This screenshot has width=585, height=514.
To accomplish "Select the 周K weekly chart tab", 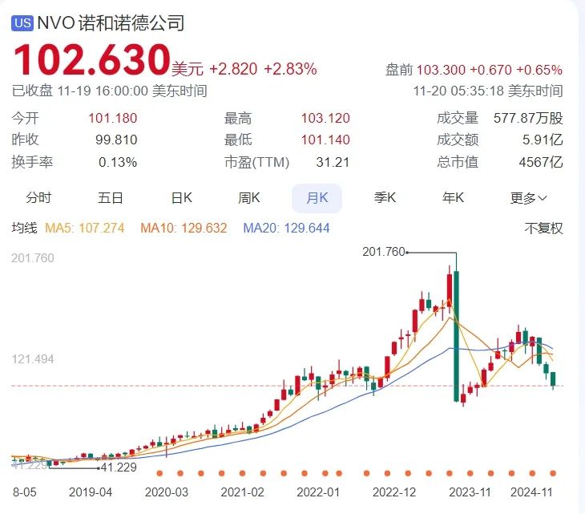I will point(249,198).
